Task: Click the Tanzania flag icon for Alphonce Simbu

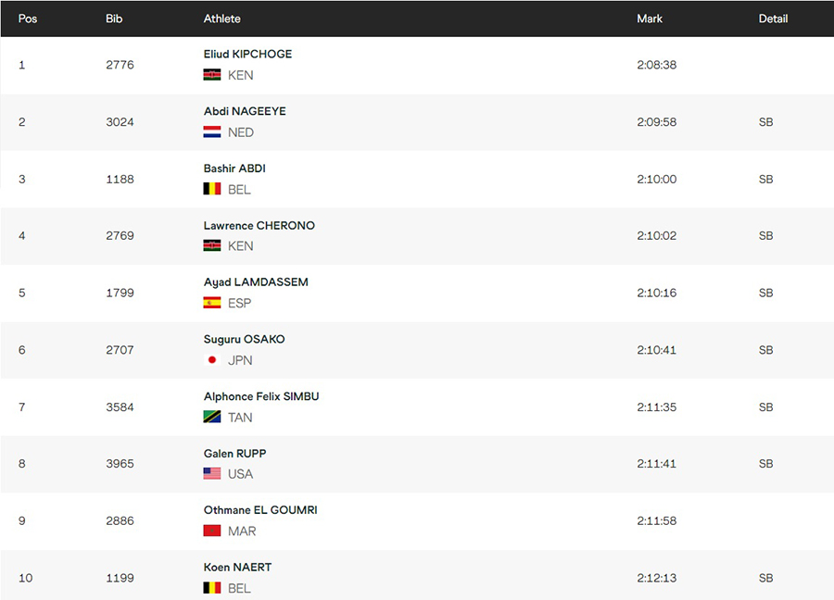Action: click(x=211, y=418)
